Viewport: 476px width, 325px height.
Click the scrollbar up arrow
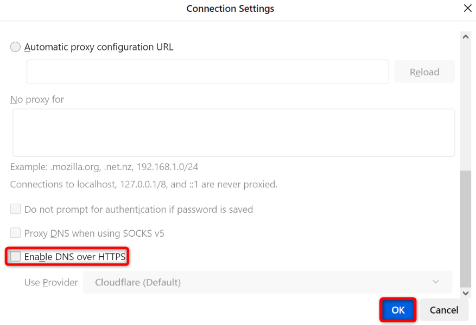tap(465, 37)
